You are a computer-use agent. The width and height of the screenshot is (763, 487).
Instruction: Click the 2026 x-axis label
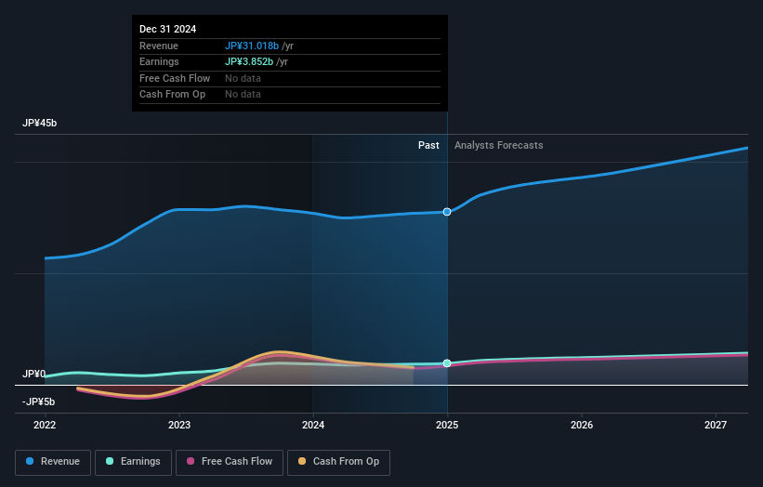point(582,425)
